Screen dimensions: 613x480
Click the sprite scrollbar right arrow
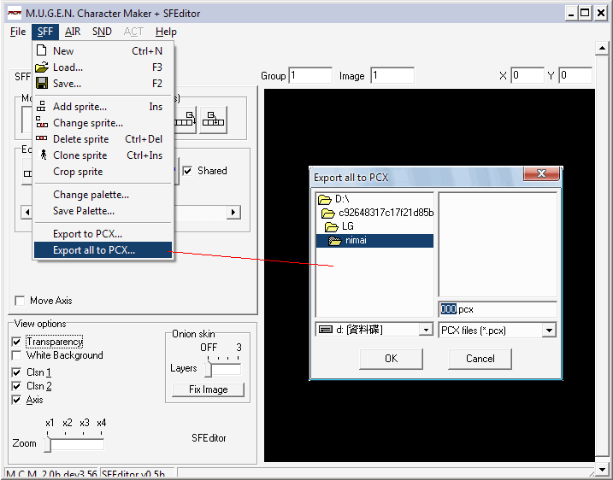click(x=233, y=213)
